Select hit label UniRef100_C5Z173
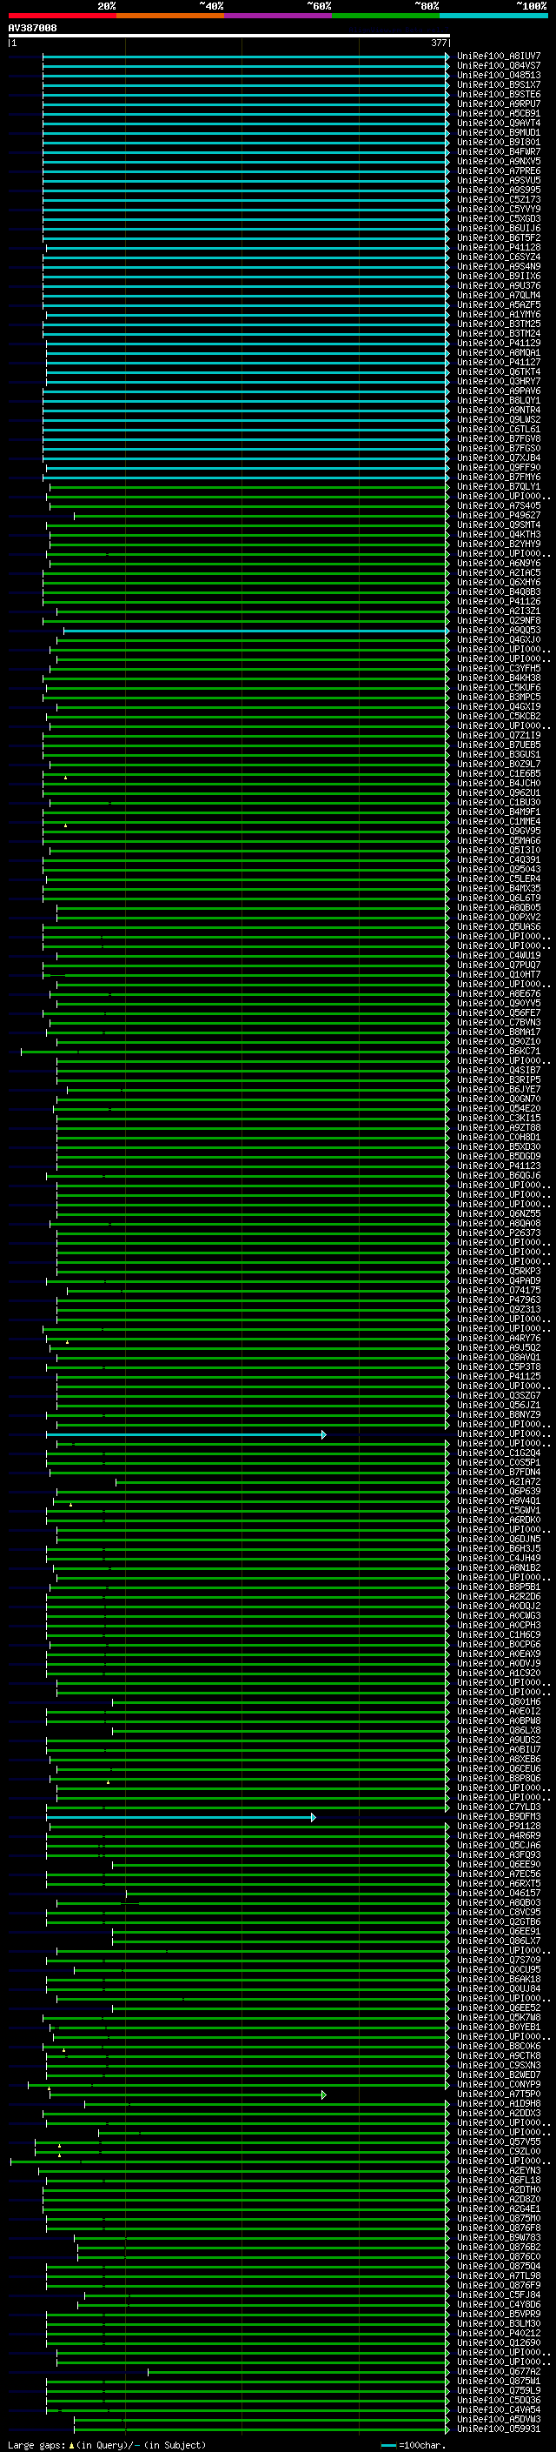 click(x=499, y=200)
